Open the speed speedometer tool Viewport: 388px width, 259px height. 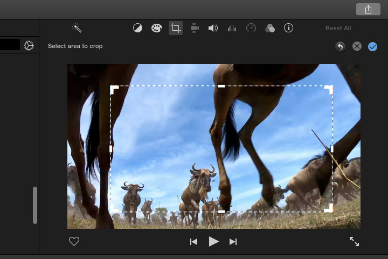tap(251, 28)
